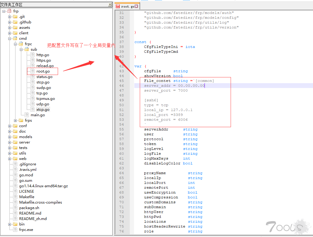Expand the tests folder
Image resolution: width=313 pixels, height=237 pixels.
(x=10, y=148)
